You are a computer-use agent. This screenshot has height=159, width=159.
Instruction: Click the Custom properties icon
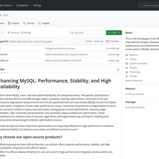[126, 63]
